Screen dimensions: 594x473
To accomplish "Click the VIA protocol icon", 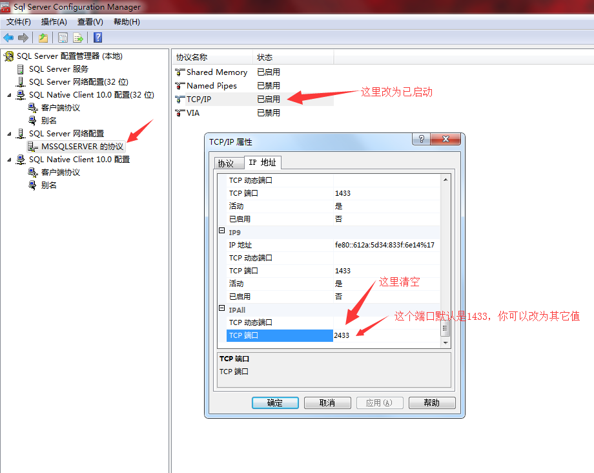I will coord(180,113).
